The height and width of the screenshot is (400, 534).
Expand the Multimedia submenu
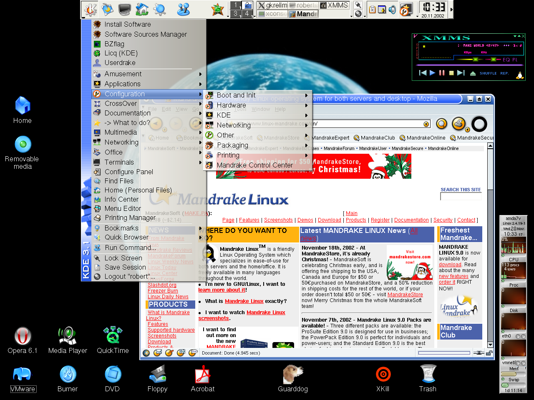(x=149, y=132)
